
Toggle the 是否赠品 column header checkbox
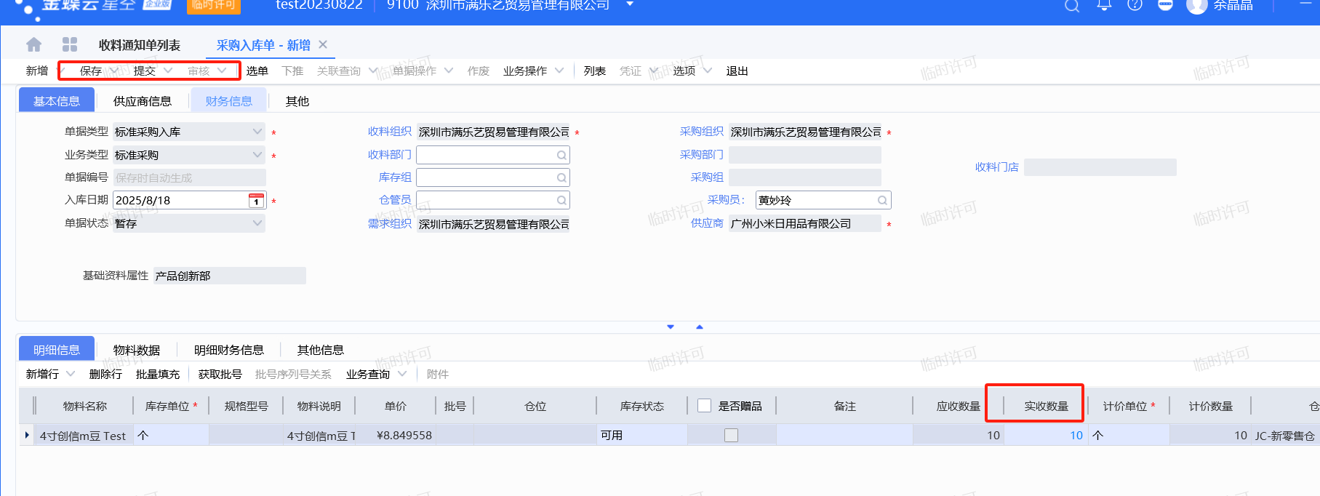click(x=704, y=406)
